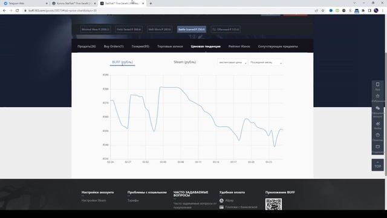Viewport: 387px width, 218px height.
Task: Open the Тарифы footer link
Action: click(133, 200)
